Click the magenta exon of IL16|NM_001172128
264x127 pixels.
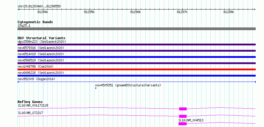[x=183, y=109]
